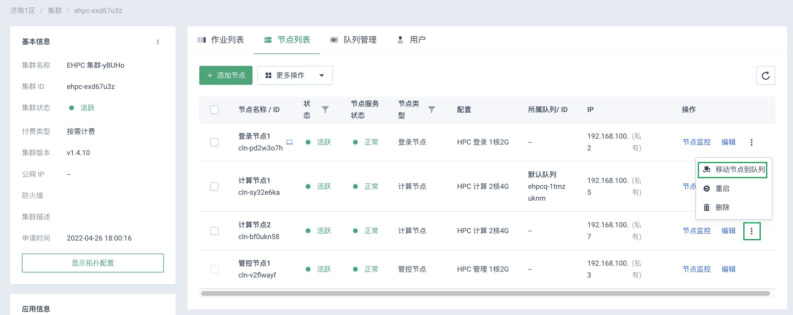Click node ID cln-v2flwayf
This screenshot has height=315, width=793.
(x=257, y=275)
